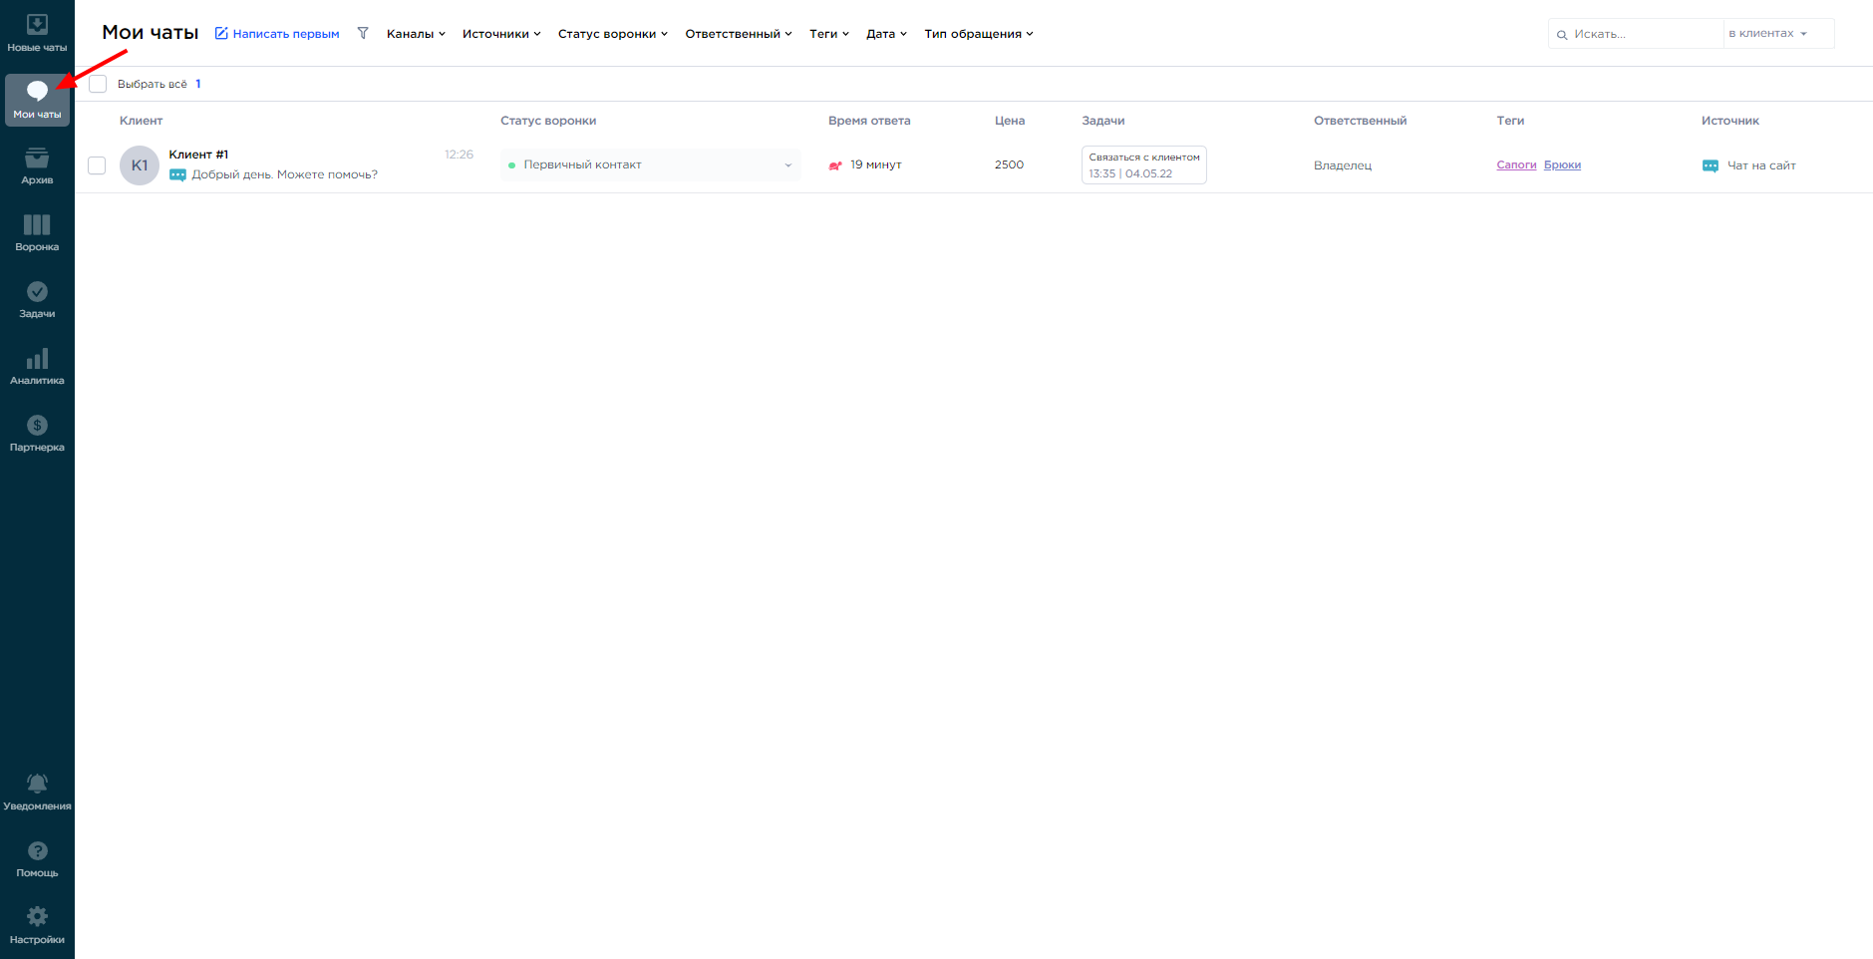Screen dimensions: 1873x959
Task: Click the Источник column header
Action: click(1729, 121)
